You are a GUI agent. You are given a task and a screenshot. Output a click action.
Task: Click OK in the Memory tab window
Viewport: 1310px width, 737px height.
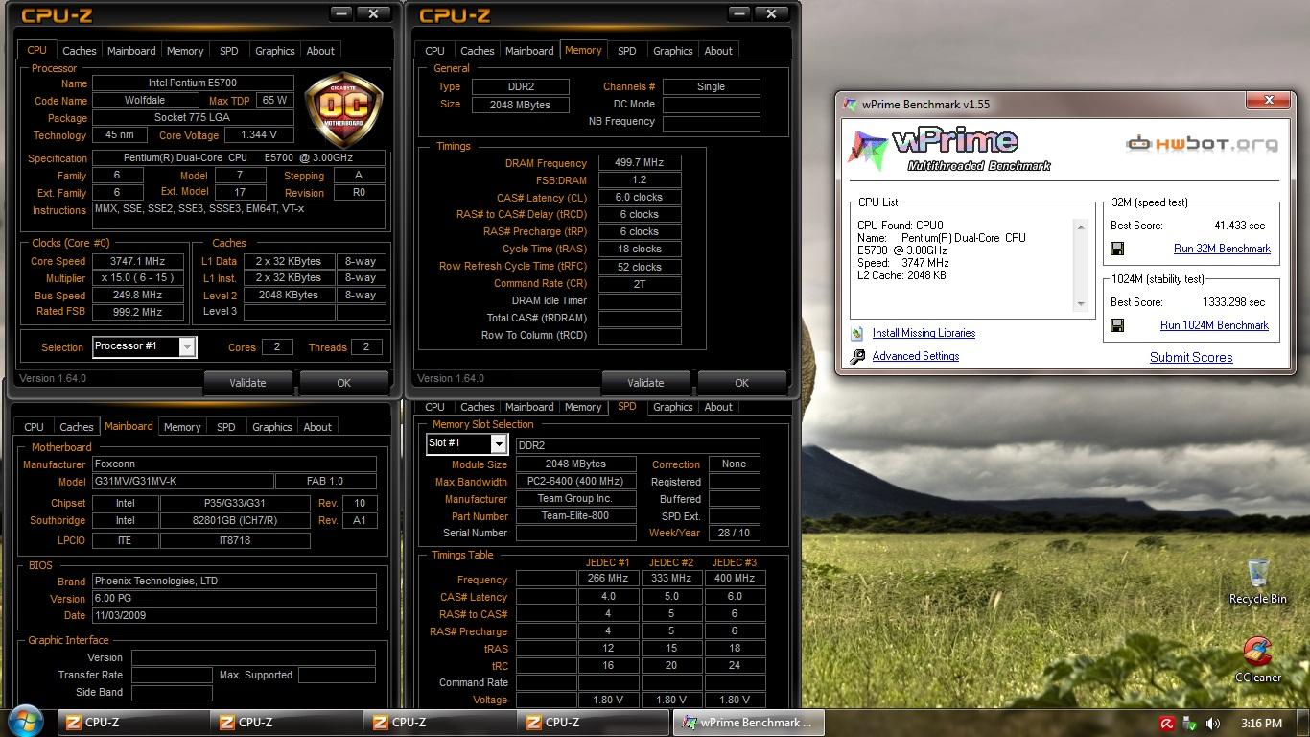pyautogui.click(x=741, y=383)
